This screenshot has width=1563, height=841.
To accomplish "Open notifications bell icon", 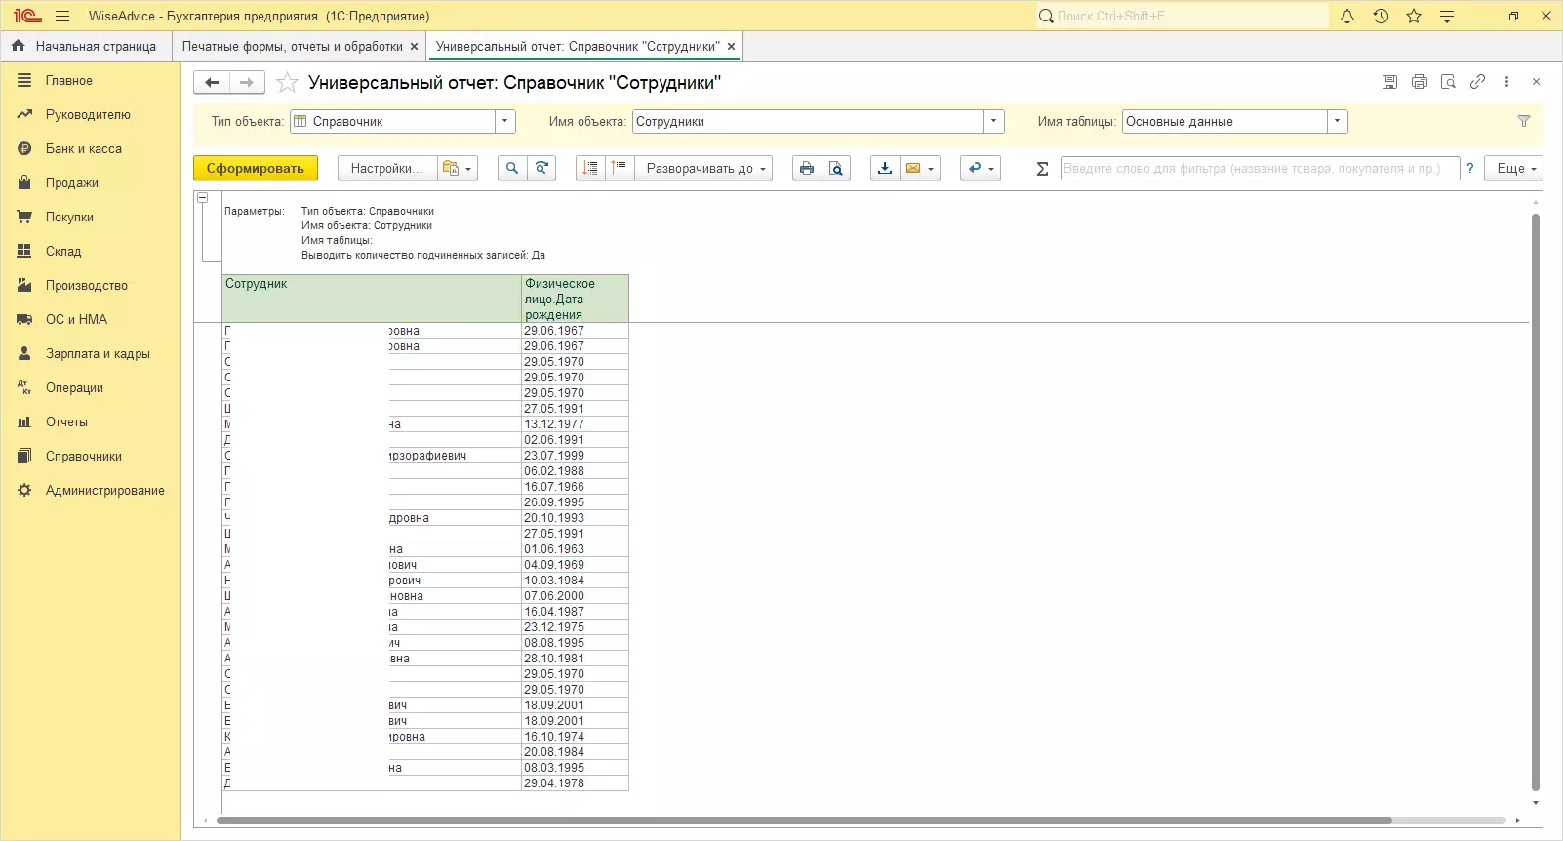I will coord(1347,17).
